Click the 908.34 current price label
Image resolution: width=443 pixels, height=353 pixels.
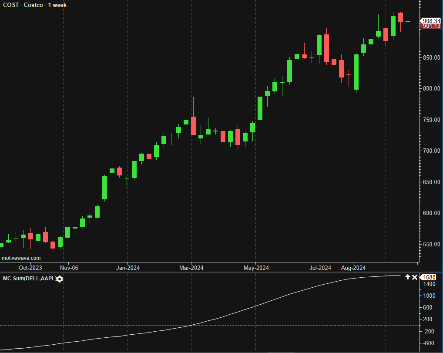tap(431, 21)
